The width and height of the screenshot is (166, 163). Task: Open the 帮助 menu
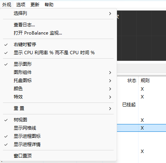(x=49, y=5)
